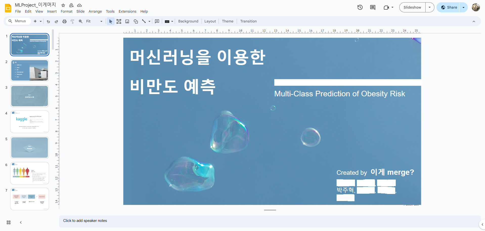The image size is (485, 231).
Task: Switch to grid view of slides
Action: pyautogui.click(x=8, y=222)
